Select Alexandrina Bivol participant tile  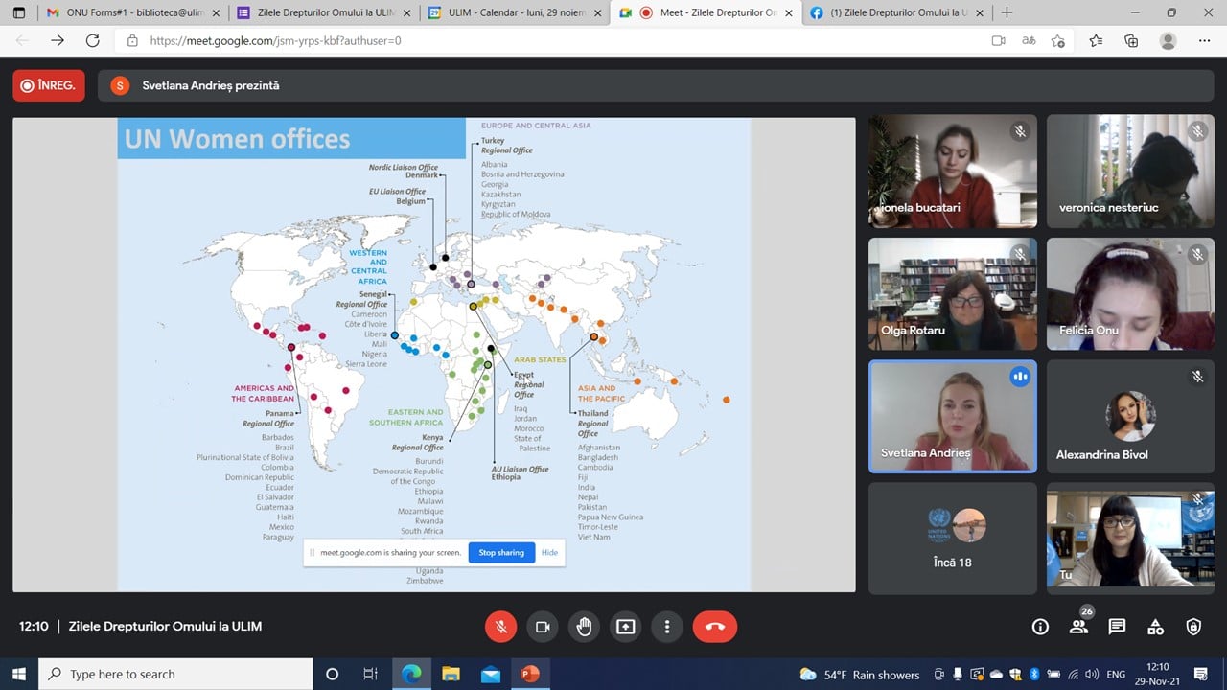click(x=1131, y=417)
